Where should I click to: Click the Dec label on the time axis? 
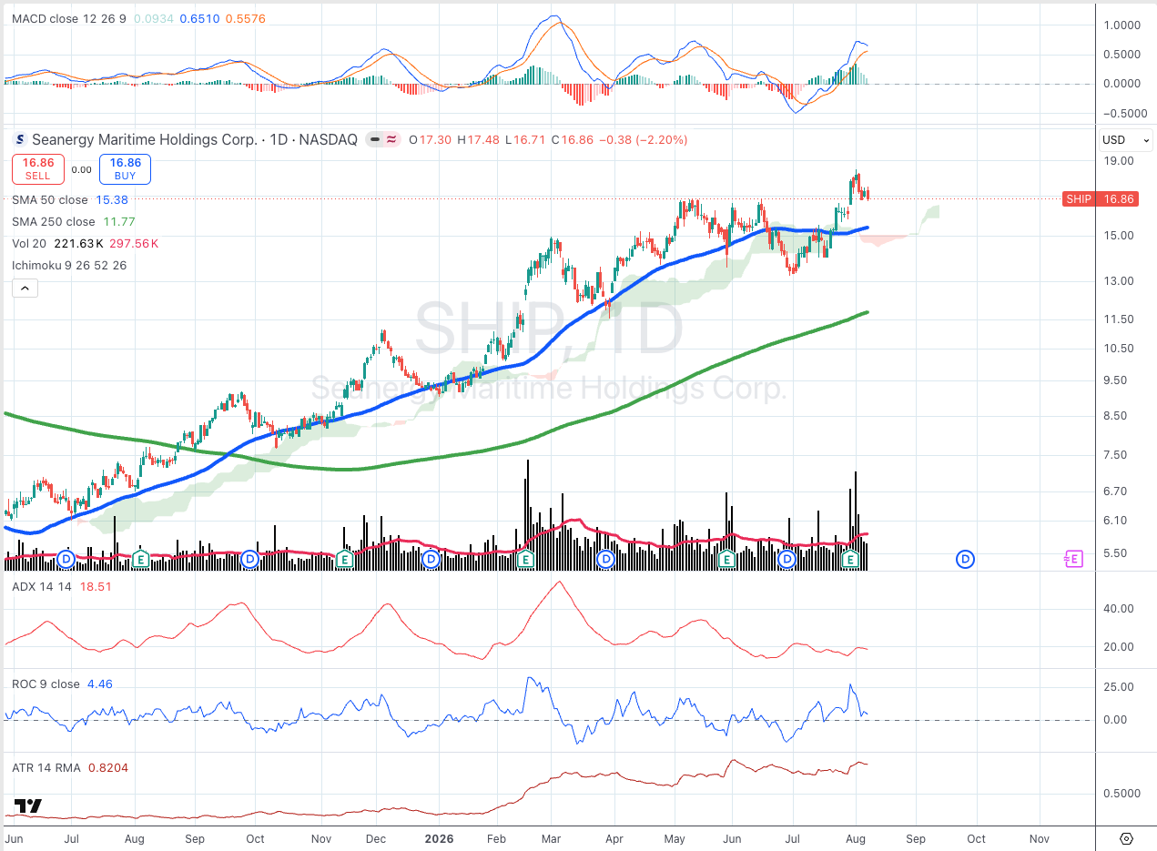[x=376, y=837]
